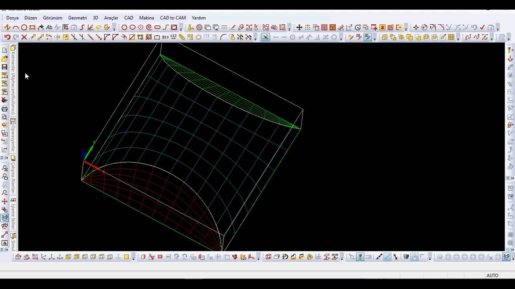Open the İşleme Stilleri side tab
Screen dimensions: 515x289
pyautogui.click(x=13, y=214)
